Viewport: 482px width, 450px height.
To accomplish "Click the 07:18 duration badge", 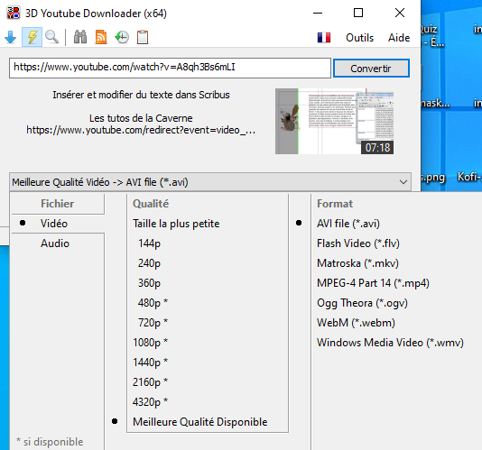I will (377, 148).
